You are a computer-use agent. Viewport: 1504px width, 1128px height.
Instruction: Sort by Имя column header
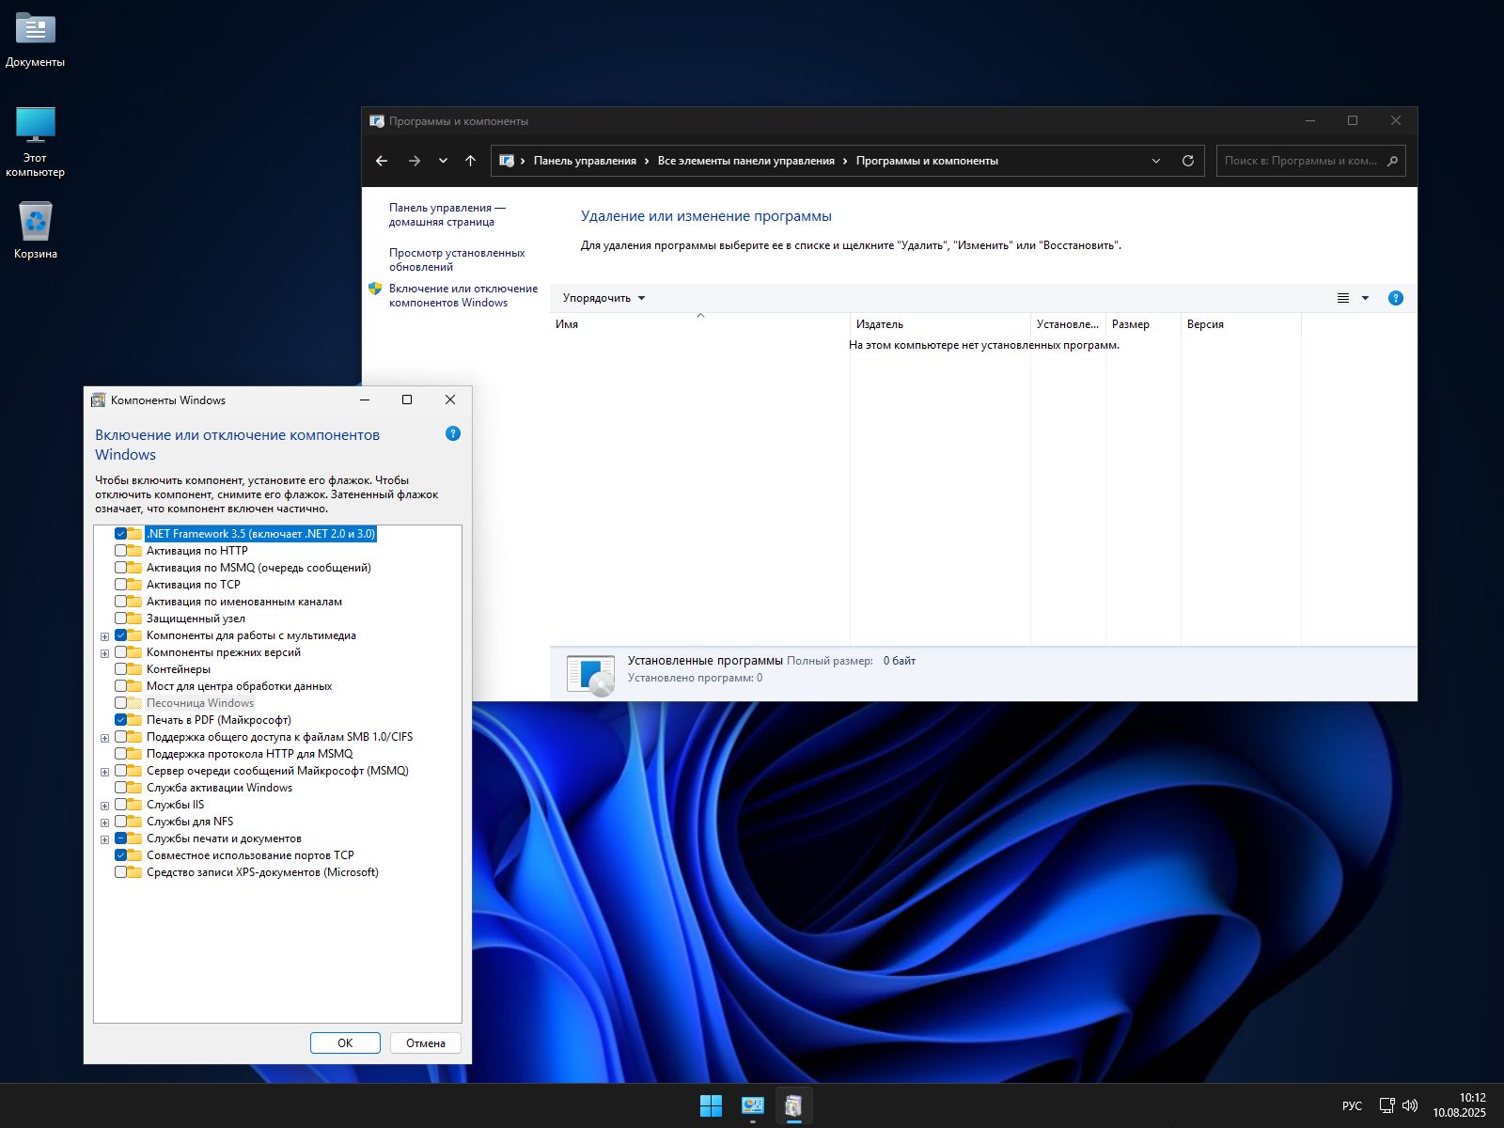(699, 324)
